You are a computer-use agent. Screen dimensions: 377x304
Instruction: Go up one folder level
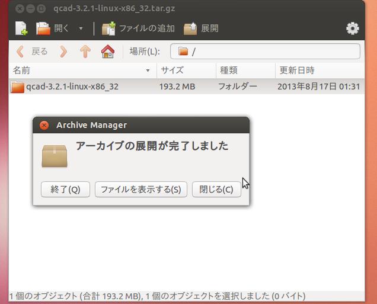(85, 52)
